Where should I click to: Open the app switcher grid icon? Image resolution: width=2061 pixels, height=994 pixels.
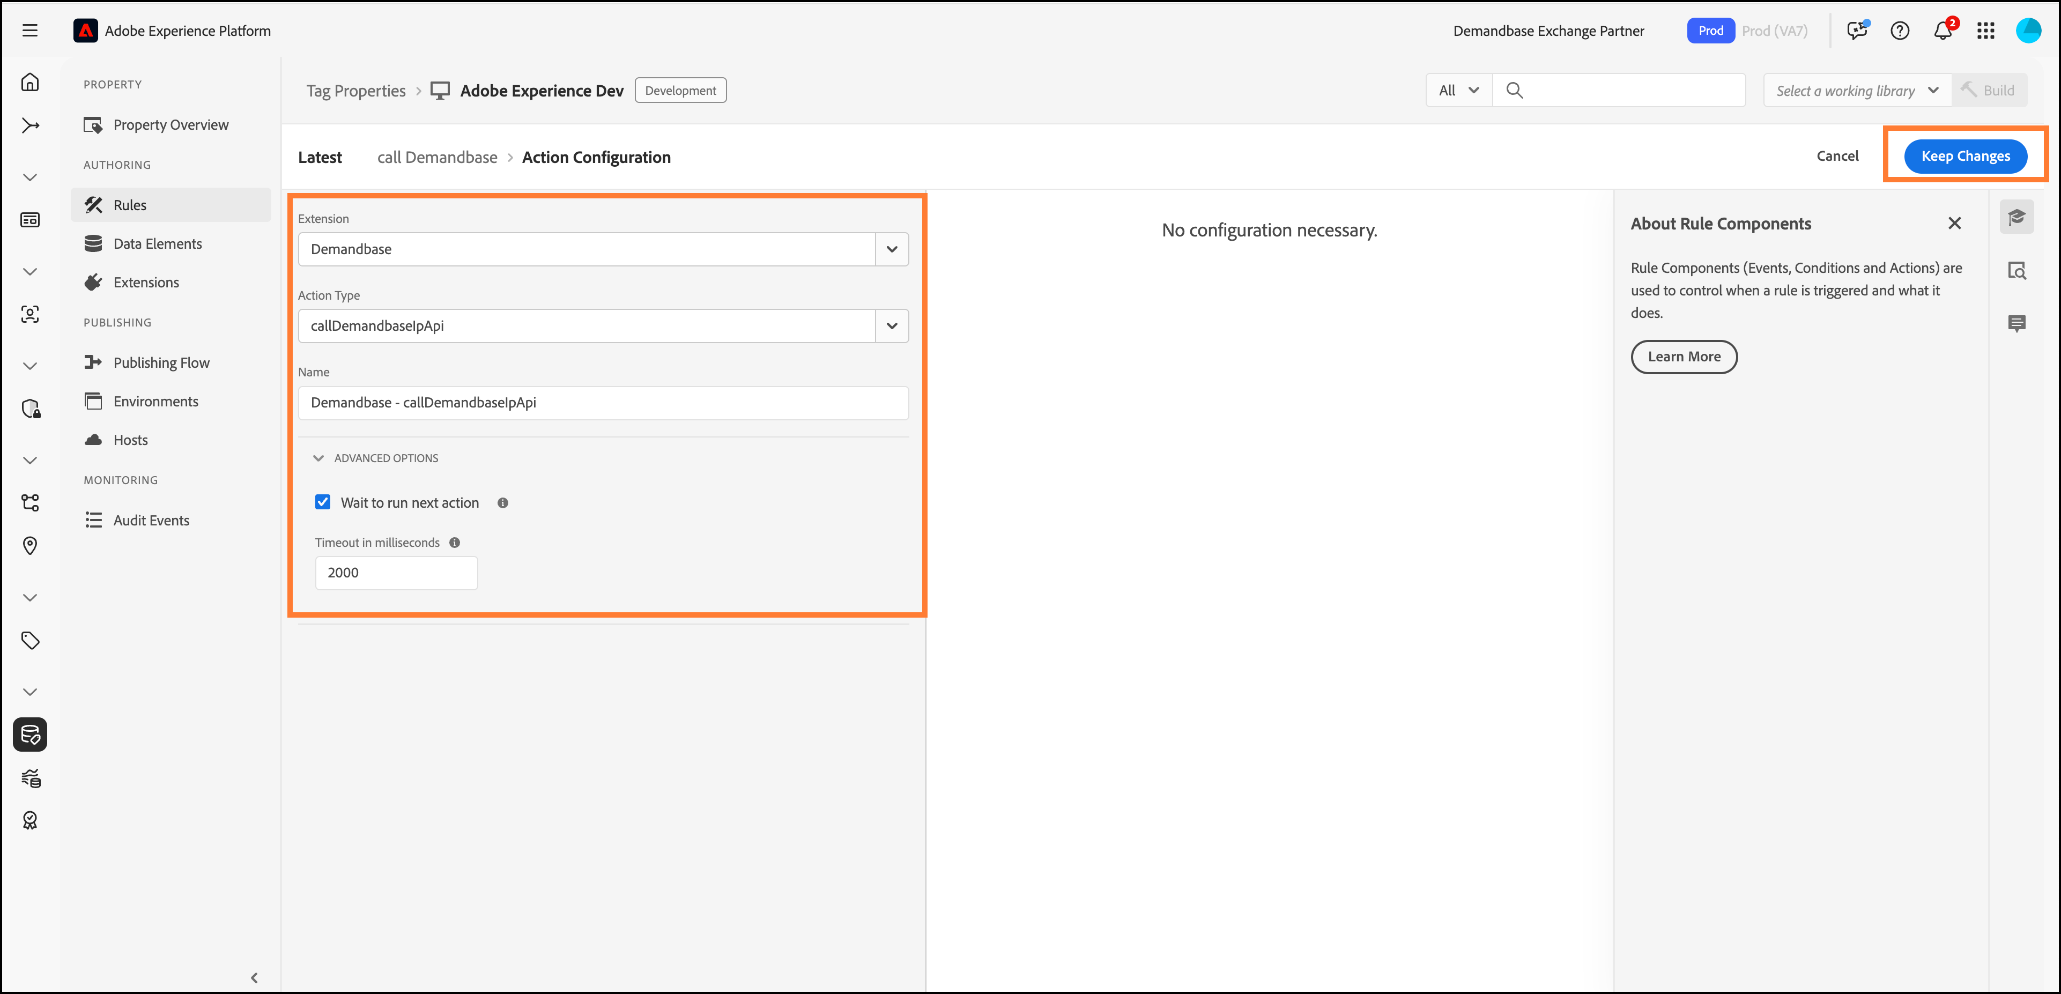pos(1986,31)
